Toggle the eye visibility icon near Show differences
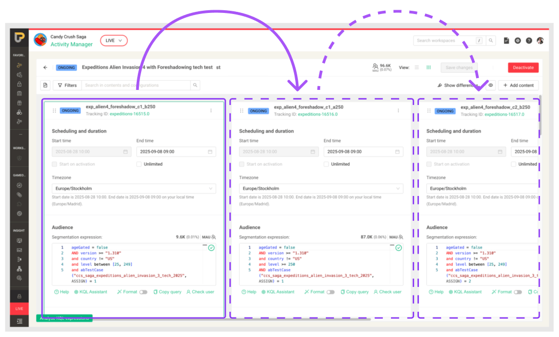 491,85
